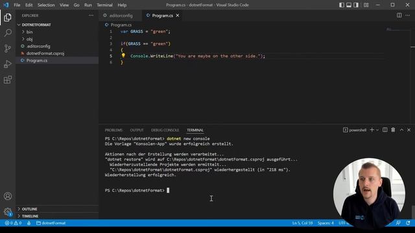Open the Explorer view in activity bar
This screenshot has height=233, width=415.
coord(8,17)
